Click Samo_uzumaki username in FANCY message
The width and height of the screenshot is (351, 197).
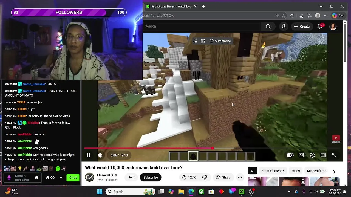pyautogui.click(x=34, y=84)
